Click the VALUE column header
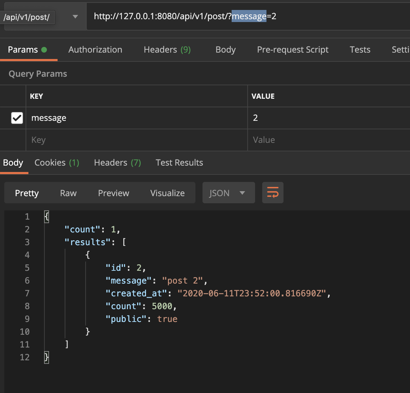This screenshot has width=410, height=393. 263,96
